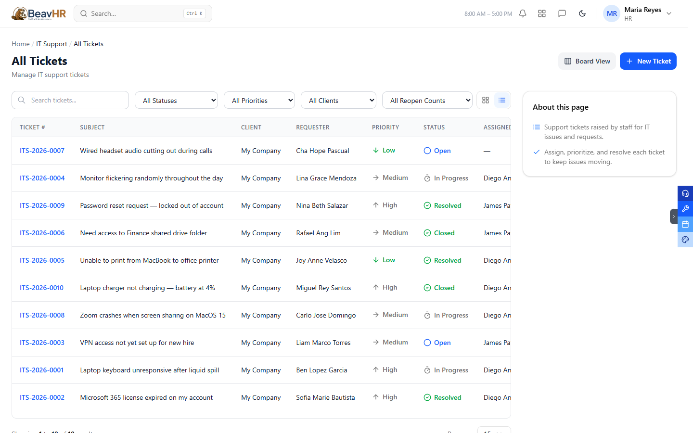Viewport: 693px width, 433px height.
Task: Create a New Ticket
Action: 648,61
